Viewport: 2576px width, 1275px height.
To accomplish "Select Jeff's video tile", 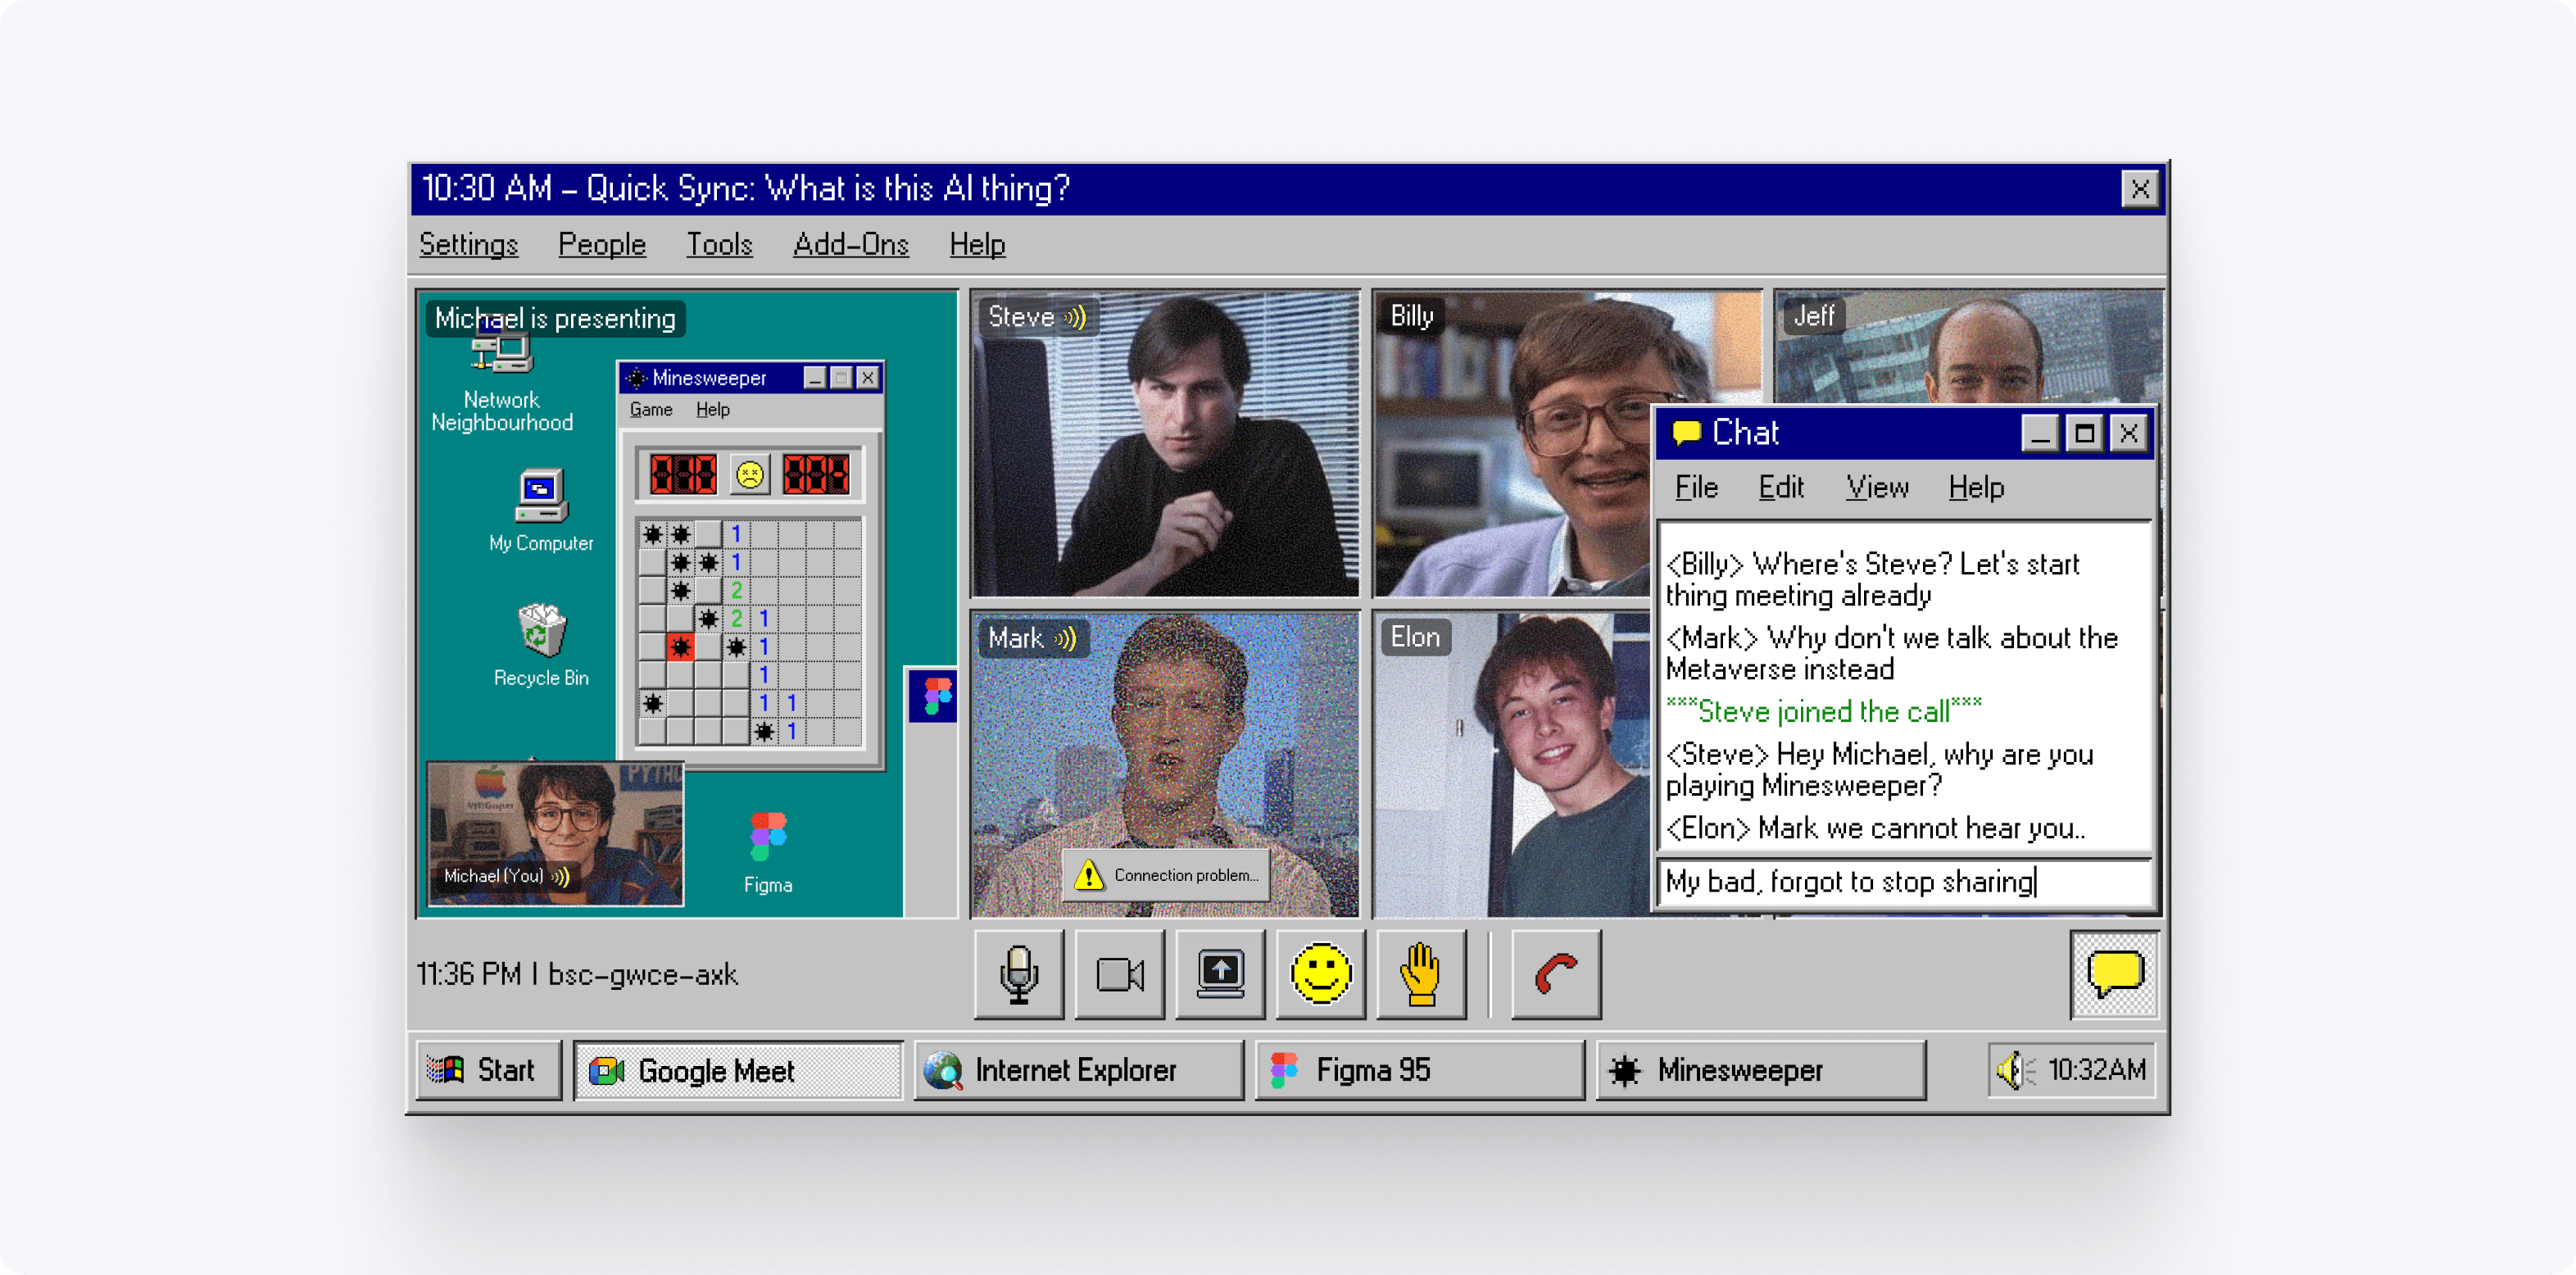I will (1968, 347).
